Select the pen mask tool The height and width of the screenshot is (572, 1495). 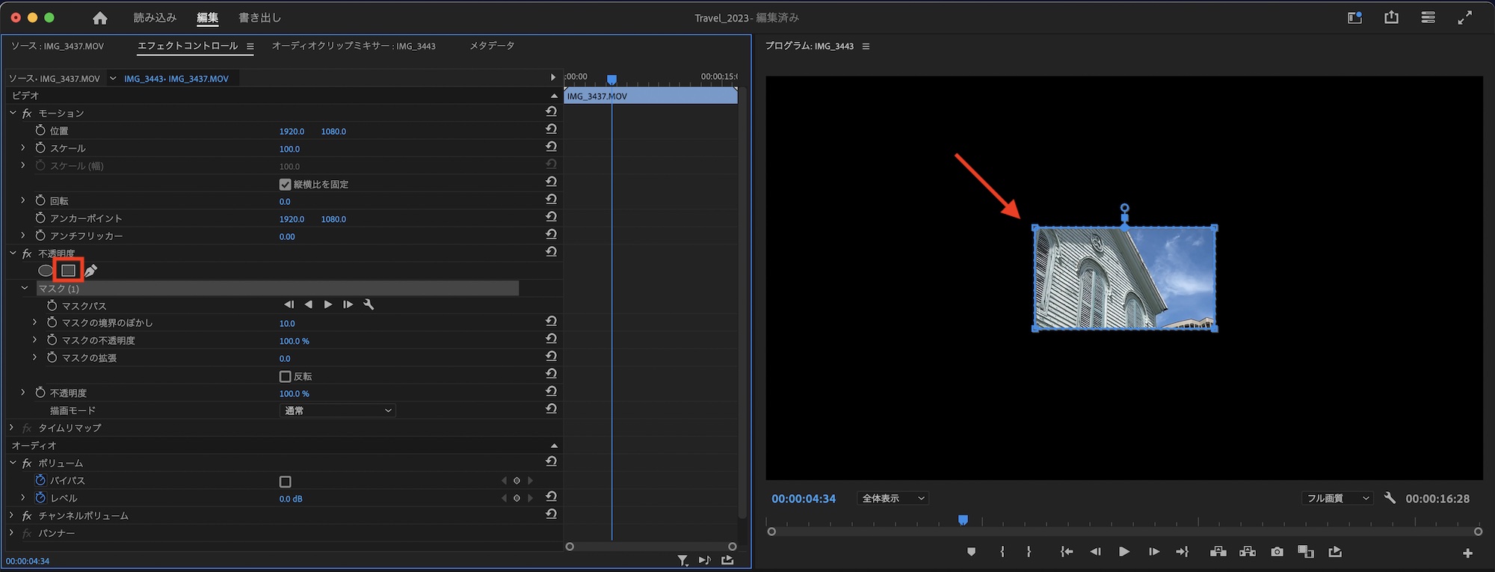[x=91, y=271]
